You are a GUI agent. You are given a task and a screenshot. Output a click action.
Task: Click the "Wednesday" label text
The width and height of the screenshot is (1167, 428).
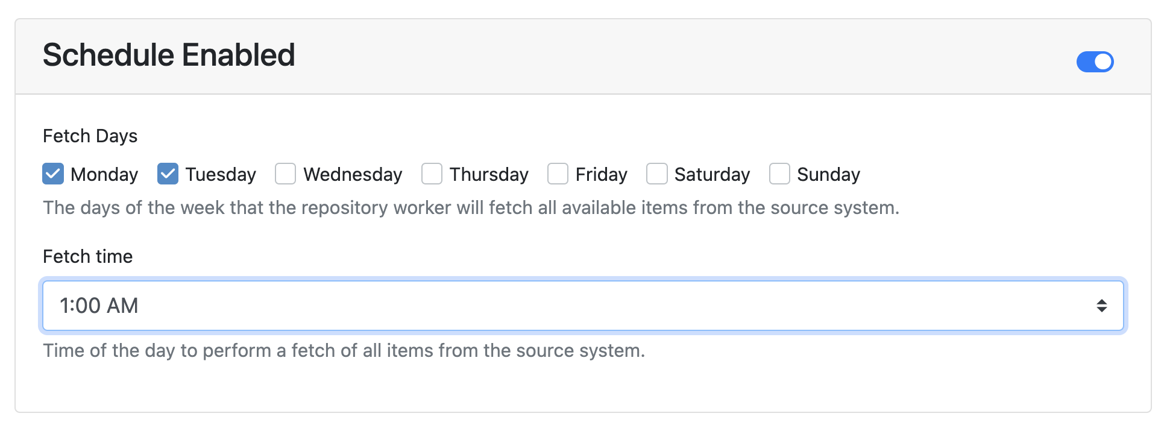pyautogui.click(x=353, y=175)
